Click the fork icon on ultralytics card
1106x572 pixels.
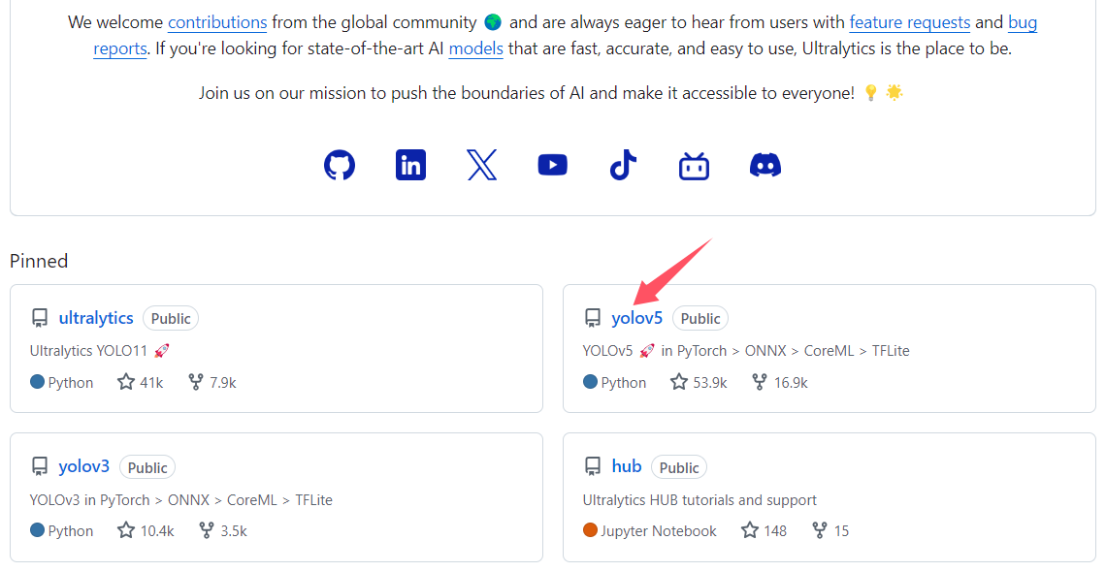[x=196, y=382]
